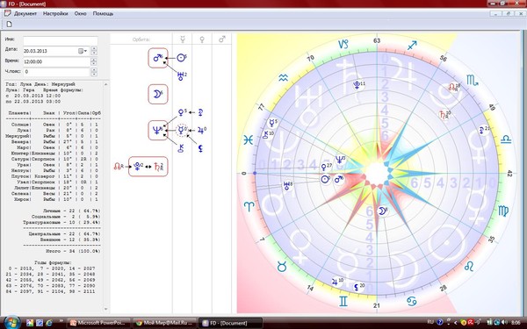Click the Mars column header symbol
This screenshot has width=527, height=329.
[x=222, y=39]
